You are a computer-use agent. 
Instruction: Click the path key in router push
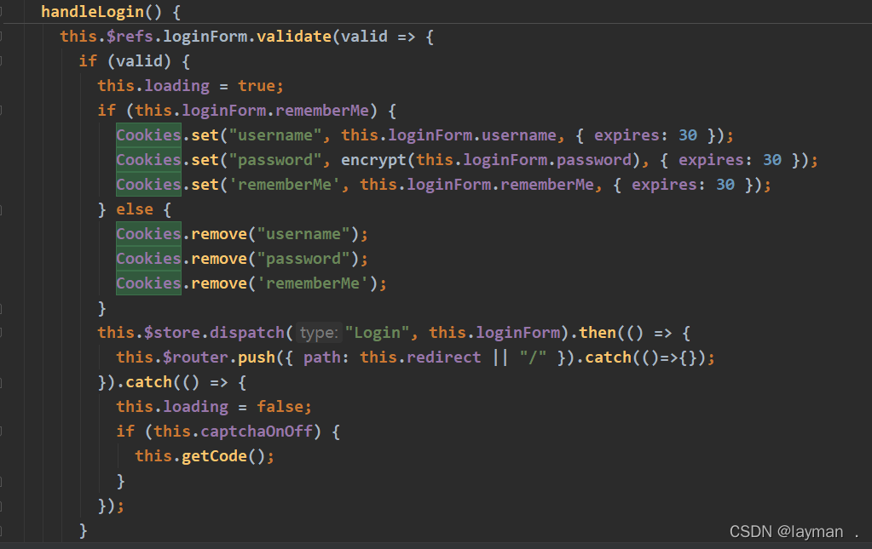click(322, 357)
